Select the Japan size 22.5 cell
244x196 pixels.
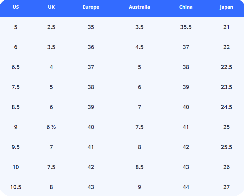[x=226, y=67]
